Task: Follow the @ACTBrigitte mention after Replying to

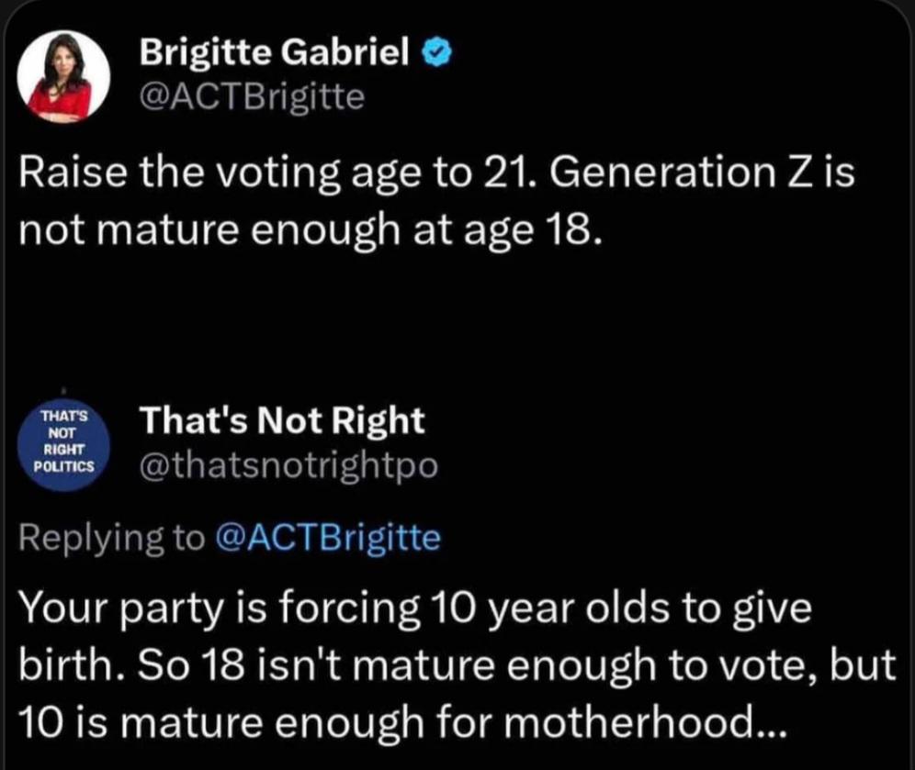Action: (327, 537)
